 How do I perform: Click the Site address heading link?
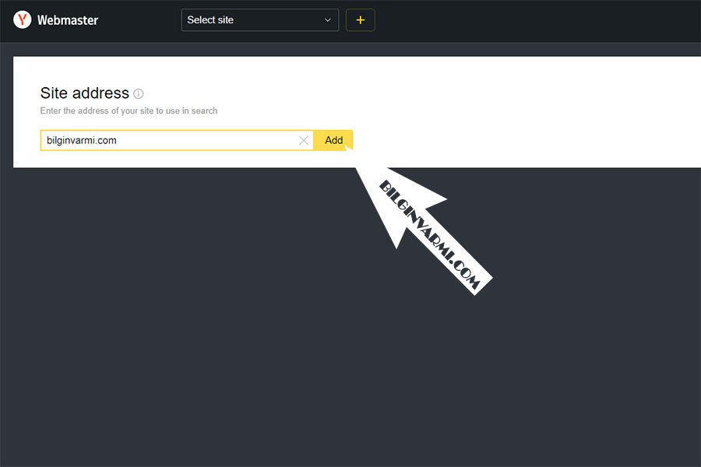coord(84,93)
